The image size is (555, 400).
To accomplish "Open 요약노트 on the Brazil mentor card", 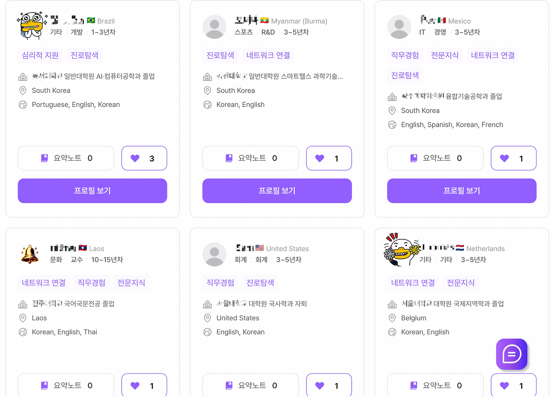I will [66, 158].
